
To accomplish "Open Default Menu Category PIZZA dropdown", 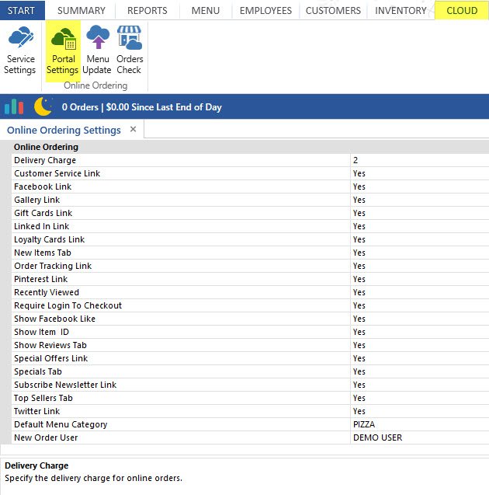I will [x=418, y=424].
